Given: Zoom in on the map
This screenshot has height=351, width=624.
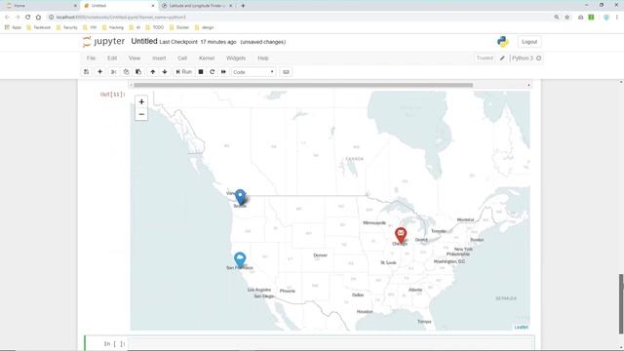Looking at the screenshot, I should [x=141, y=101].
